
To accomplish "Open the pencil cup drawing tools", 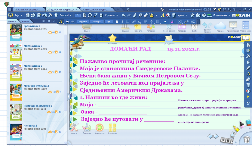I will 151,15.
